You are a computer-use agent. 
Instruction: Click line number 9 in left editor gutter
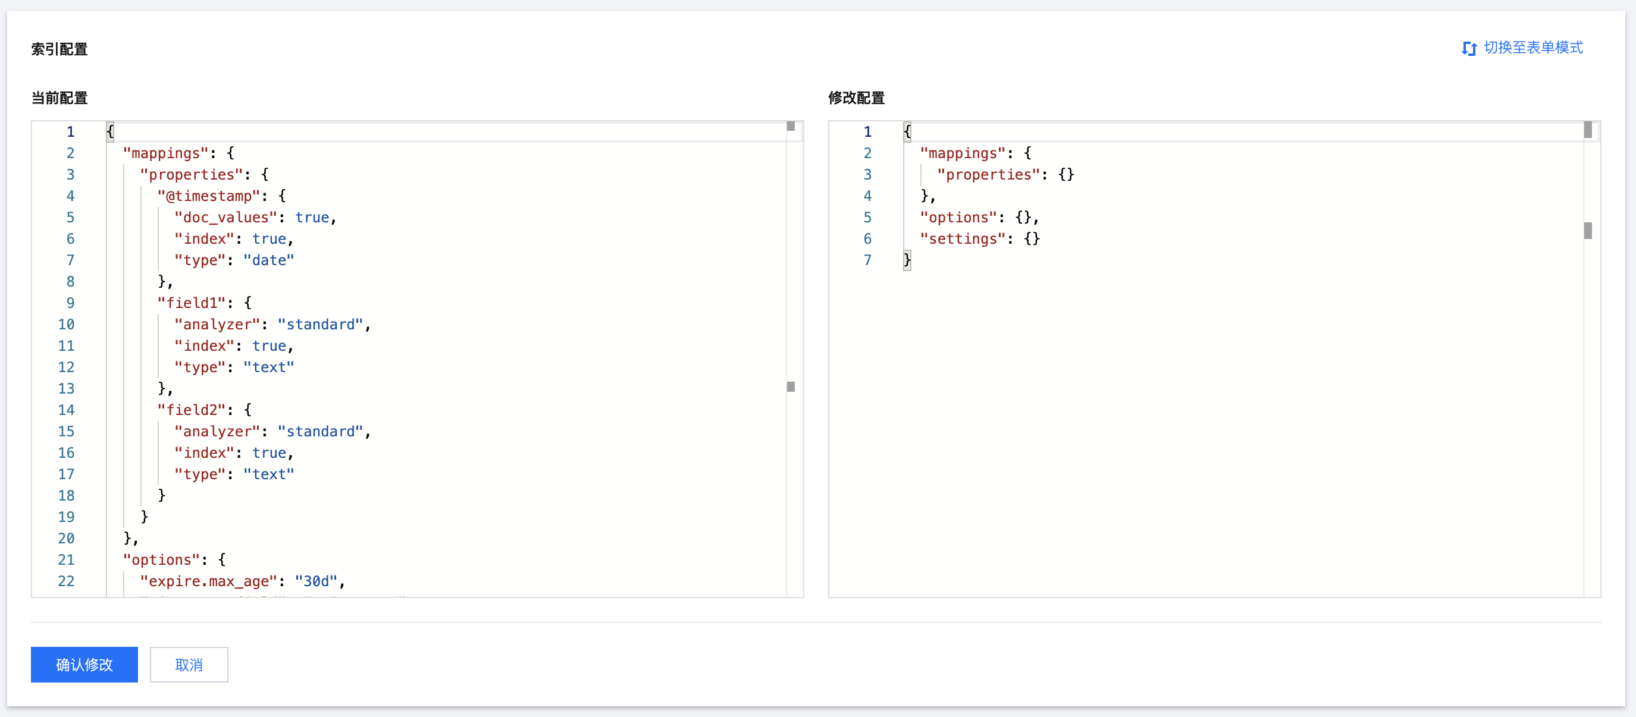[x=70, y=303]
